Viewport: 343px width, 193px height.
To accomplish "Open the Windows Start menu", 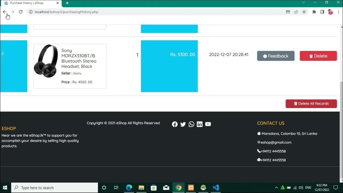I will [x=5, y=188].
